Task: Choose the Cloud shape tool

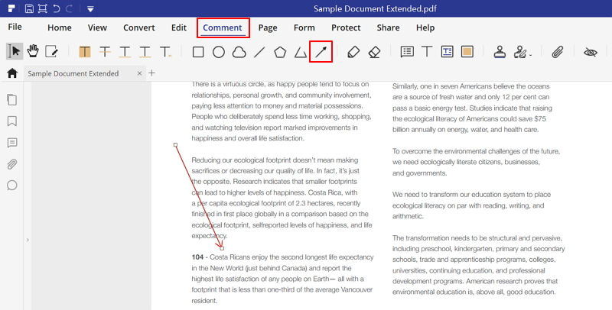Action: pyautogui.click(x=239, y=52)
